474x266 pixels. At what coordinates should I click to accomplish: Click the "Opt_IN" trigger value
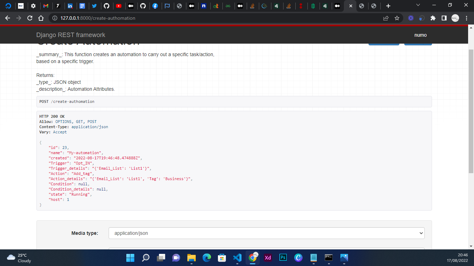coord(83,163)
